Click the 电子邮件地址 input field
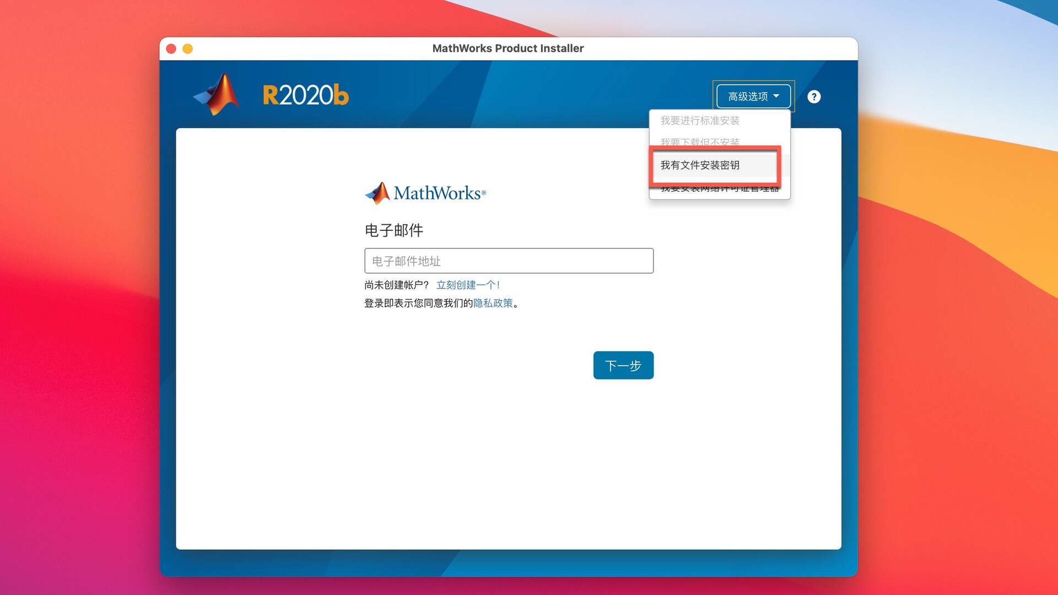This screenshot has width=1058, height=595. pos(508,260)
